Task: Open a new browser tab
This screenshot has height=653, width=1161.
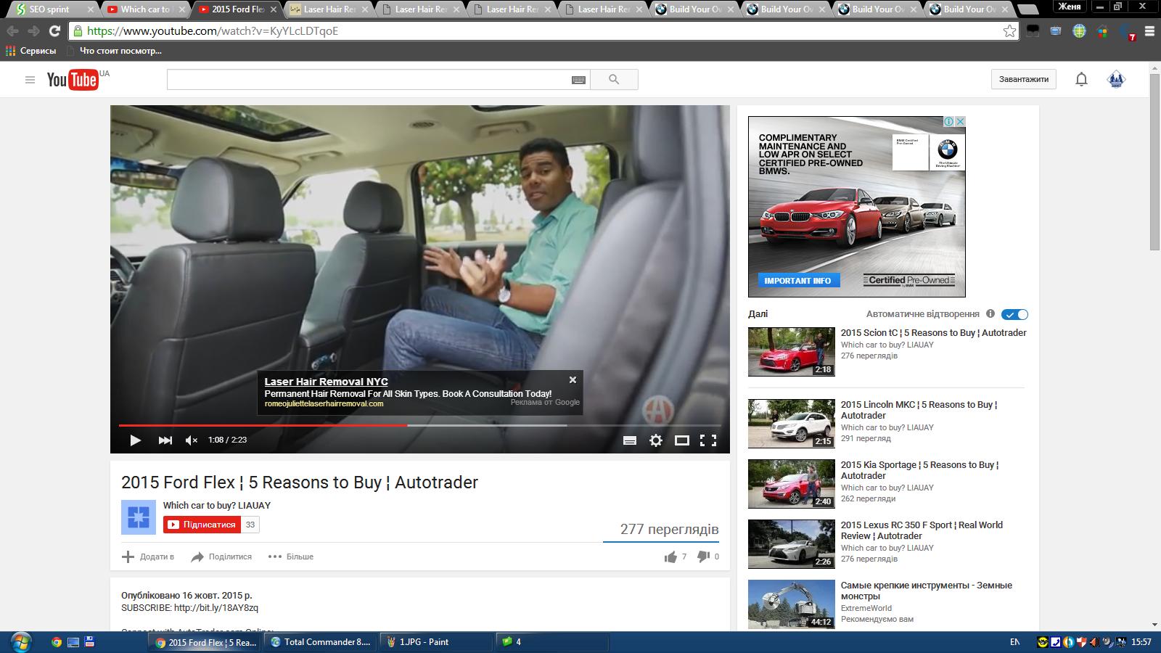Action: click(1027, 9)
